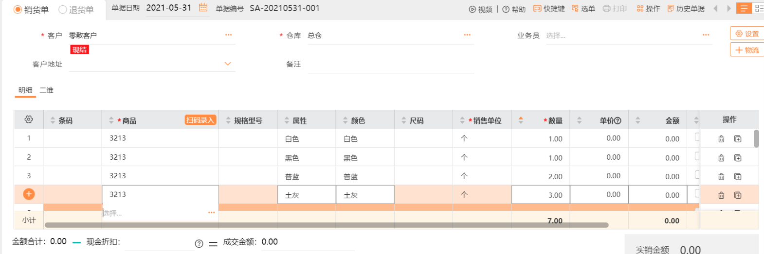Screen dimensions: 764x254
Task: Sort by 尺码 column
Action: coord(404,120)
